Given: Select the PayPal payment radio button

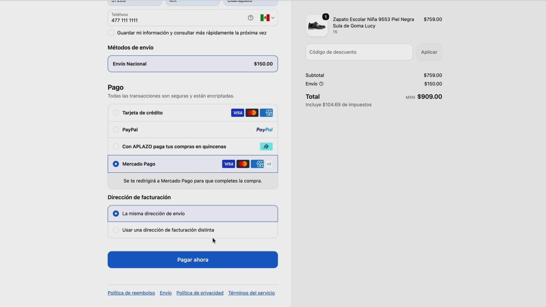Looking at the screenshot, I should pos(116,129).
